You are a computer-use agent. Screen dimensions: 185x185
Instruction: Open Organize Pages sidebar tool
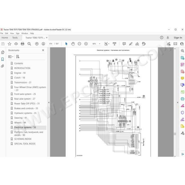click(x=182, y=64)
